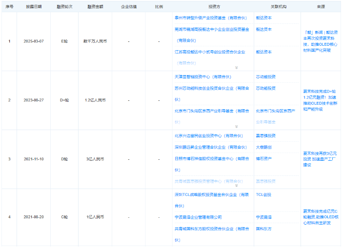Open 毅达资本 beside 江苏高投毅达中小贰号
This screenshot has width=343, height=248.
coord(263,52)
